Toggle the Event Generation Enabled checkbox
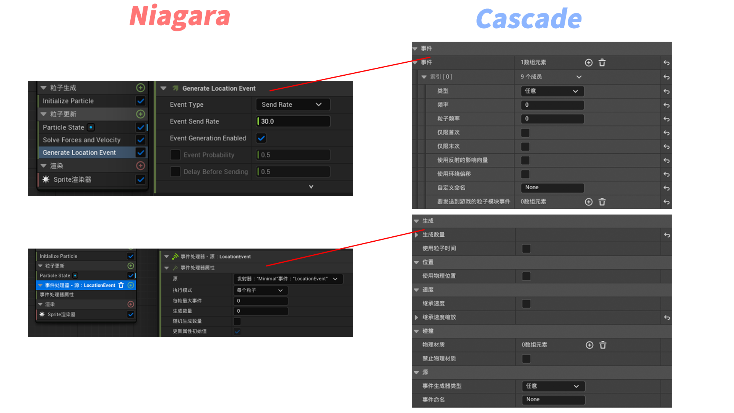Screen dimensions: 734x413 tap(261, 138)
